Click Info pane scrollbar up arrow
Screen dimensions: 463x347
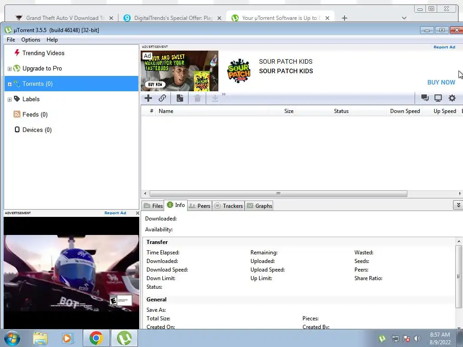(x=458, y=241)
